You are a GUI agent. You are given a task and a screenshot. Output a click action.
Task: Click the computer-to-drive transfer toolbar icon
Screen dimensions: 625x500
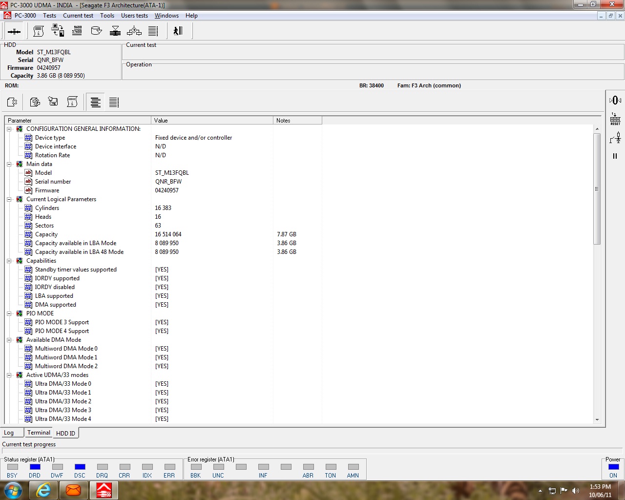pos(58,31)
